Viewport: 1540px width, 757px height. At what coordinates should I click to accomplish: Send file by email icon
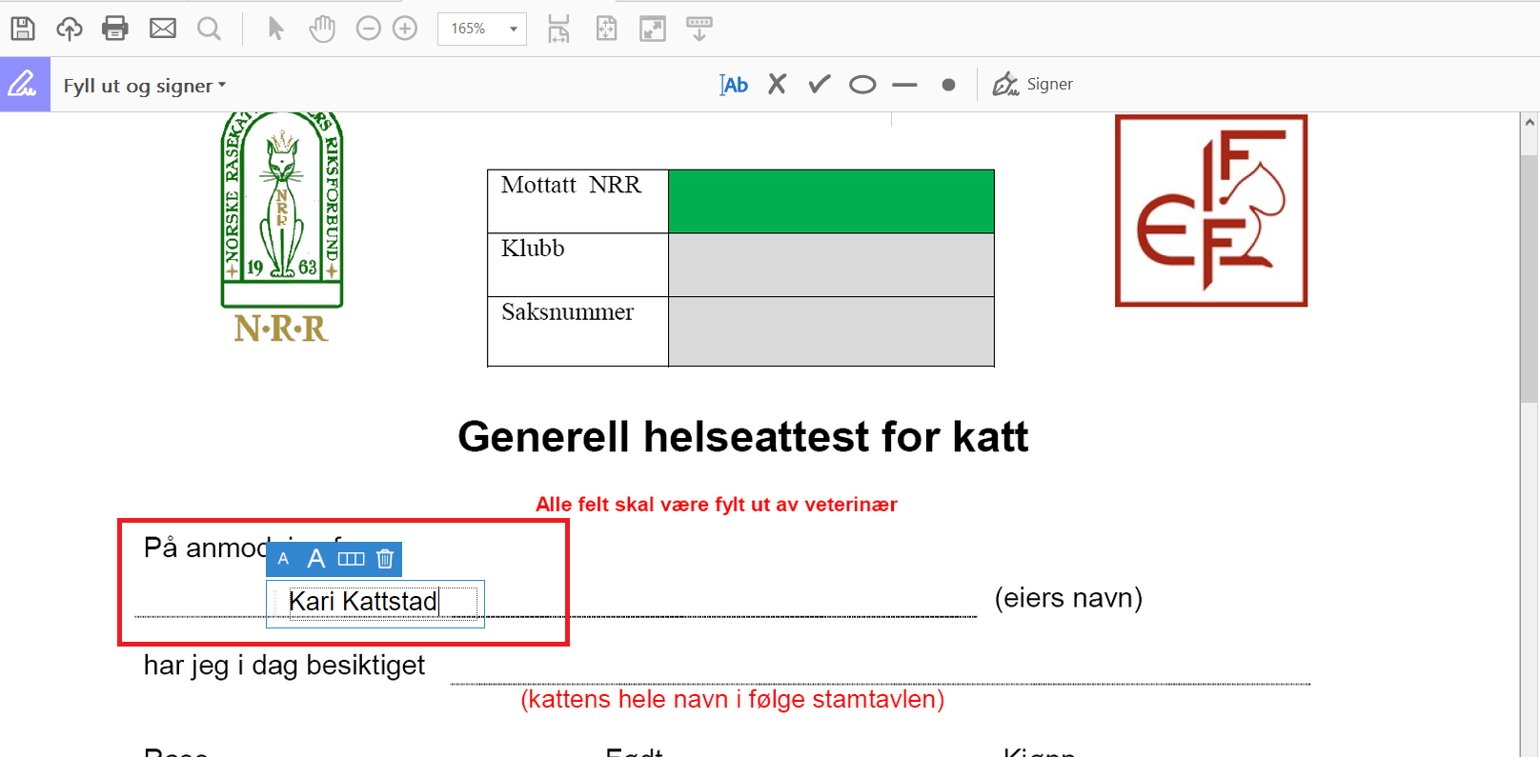click(x=163, y=29)
